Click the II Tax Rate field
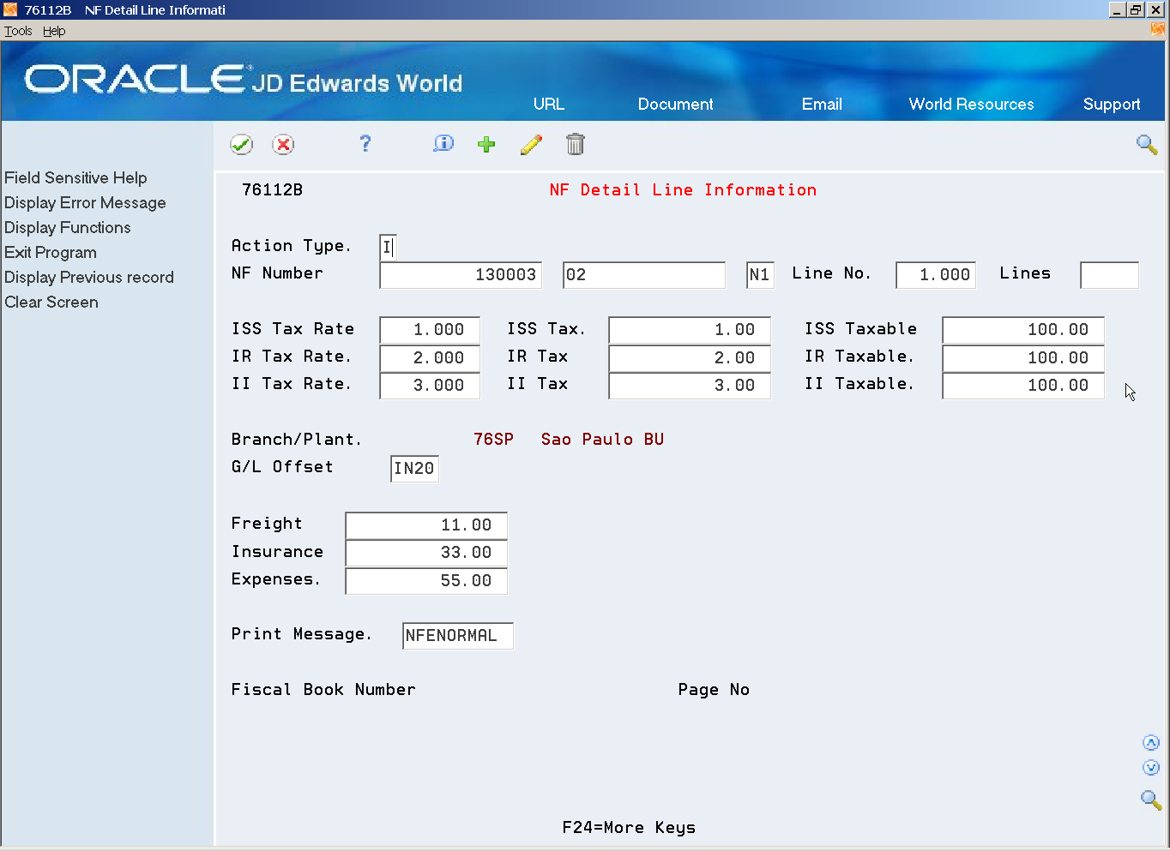The image size is (1170, 851). (x=430, y=386)
